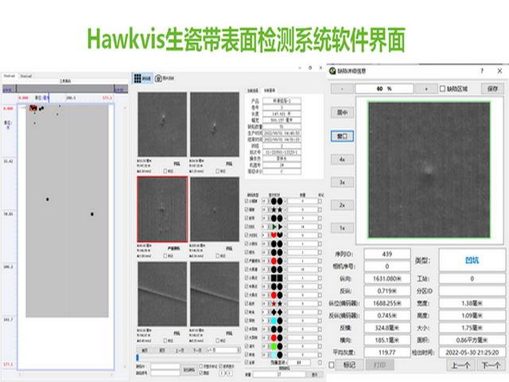Uncheck the defect type in the diamond row

click(247, 312)
